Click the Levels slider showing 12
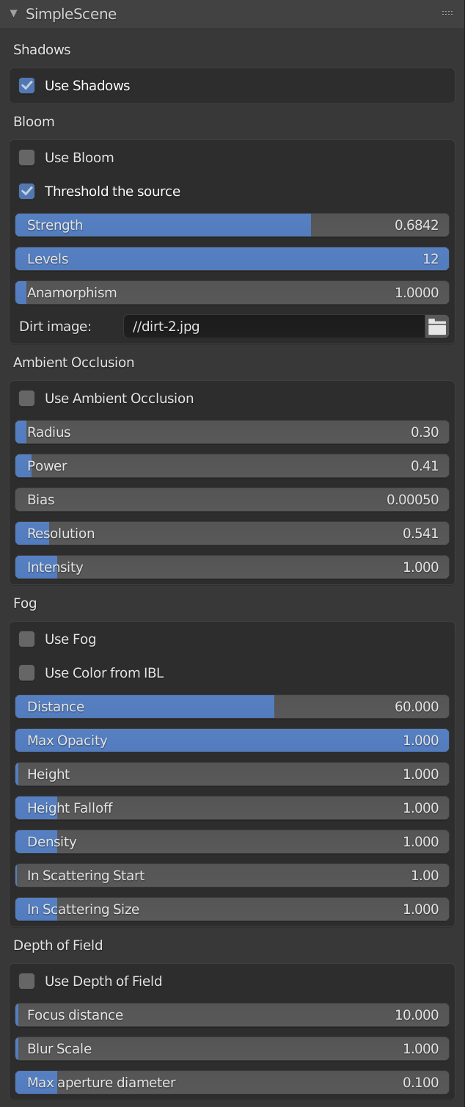Screen dimensions: 465x1107 (232, 258)
